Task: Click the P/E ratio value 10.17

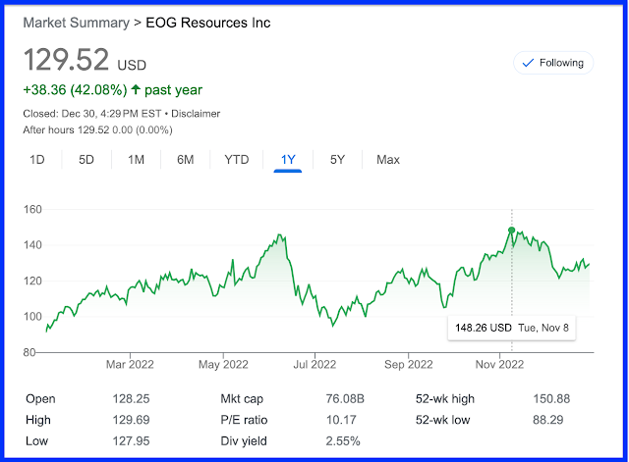Action: click(341, 420)
